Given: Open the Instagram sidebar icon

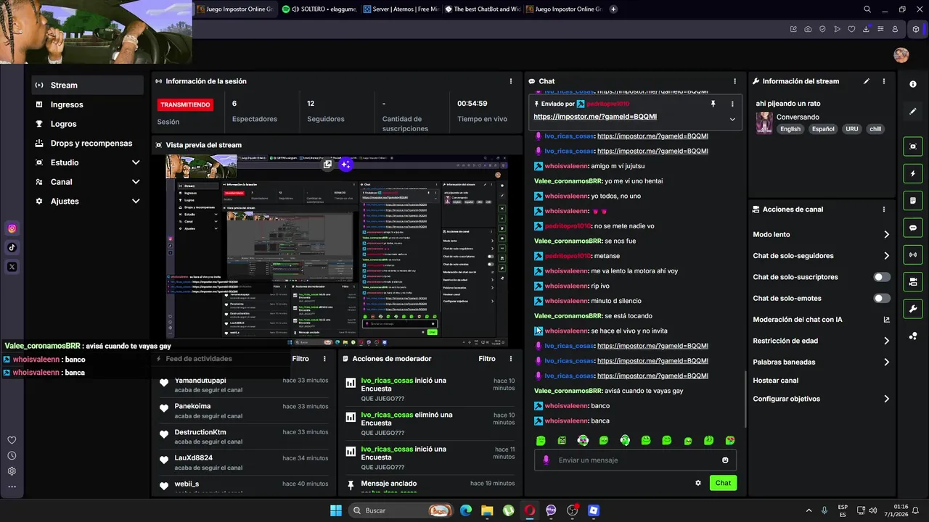Looking at the screenshot, I should click(x=12, y=228).
